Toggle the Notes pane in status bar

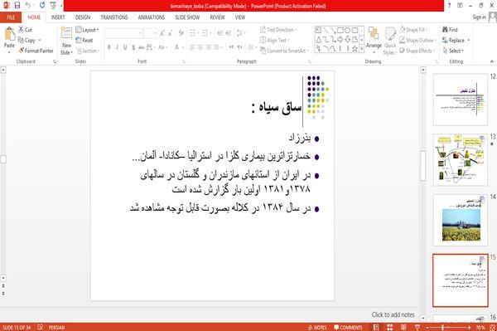point(317,327)
